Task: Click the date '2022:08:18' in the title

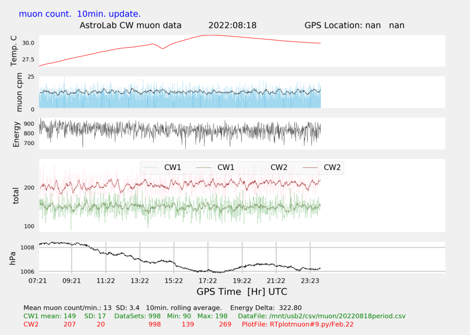Action: 232,26
